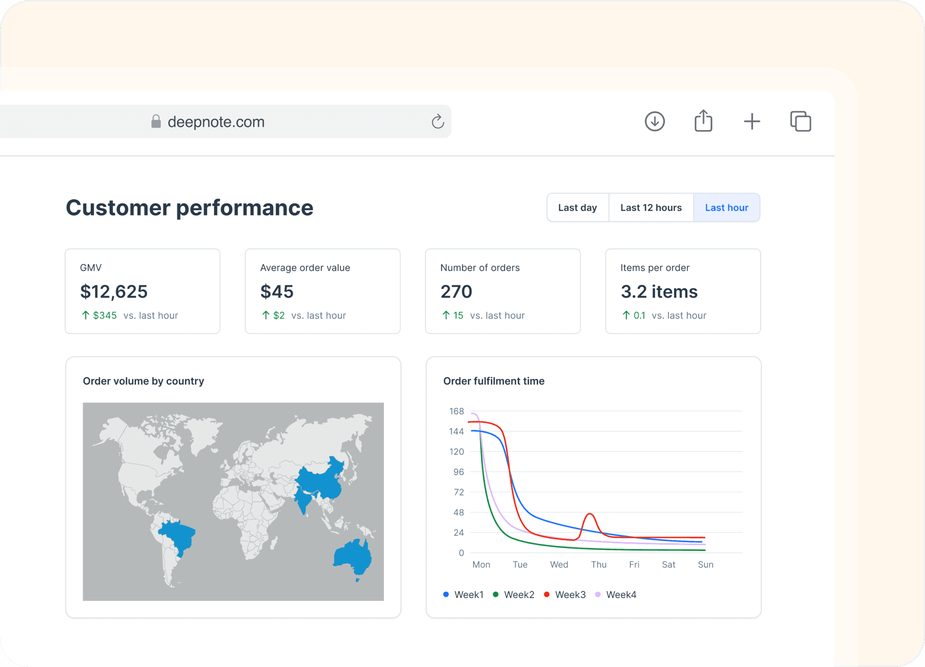
Task: Switch to the Last day time range
Action: pyautogui.click(x=577, y=207)
